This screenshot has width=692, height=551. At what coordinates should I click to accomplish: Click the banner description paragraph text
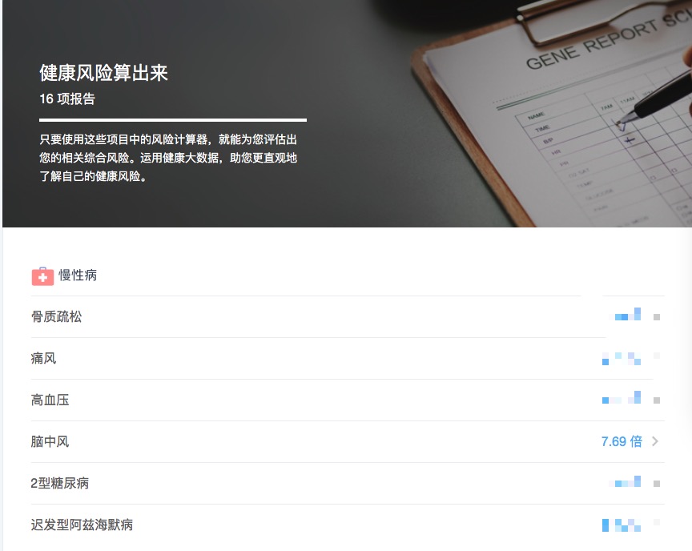[168, 158]
